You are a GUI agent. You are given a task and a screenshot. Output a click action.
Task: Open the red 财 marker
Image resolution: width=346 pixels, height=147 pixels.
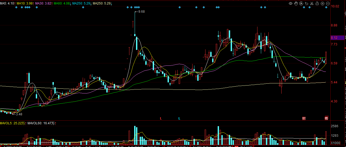pos(304,118)
